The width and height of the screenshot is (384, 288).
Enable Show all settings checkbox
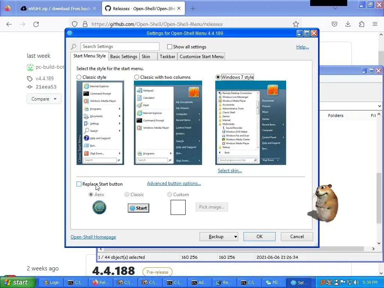(x=169, y=46)
